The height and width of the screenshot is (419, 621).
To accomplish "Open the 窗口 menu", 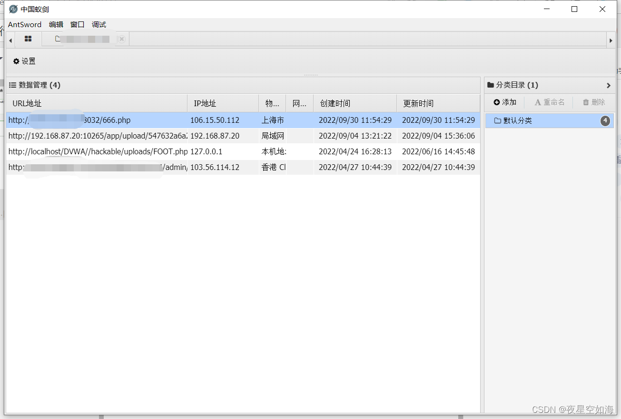I will pos(77,24).
